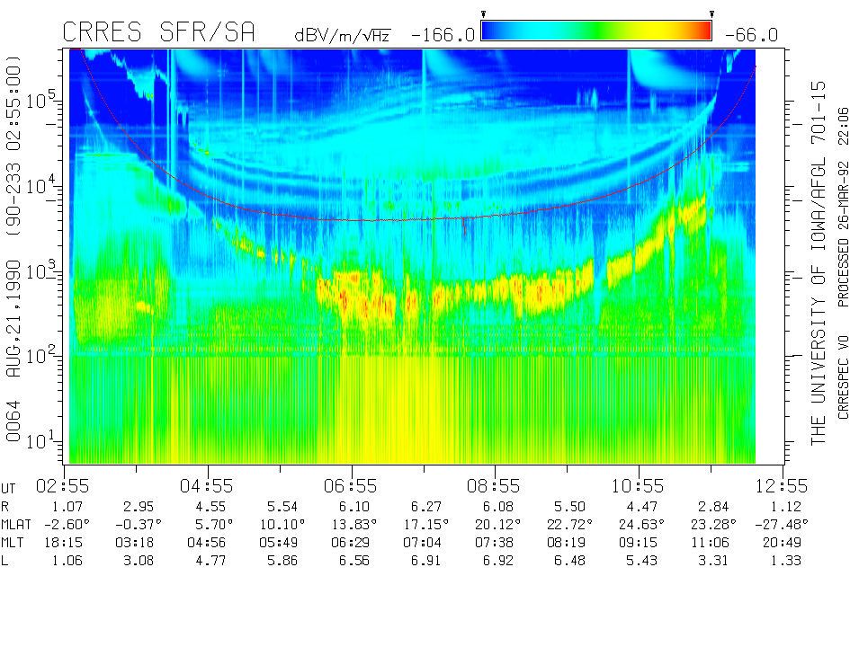Click the 02:55 start time label
The height and width of the screenshot is (647, 850).
click(x=65, y=485)
